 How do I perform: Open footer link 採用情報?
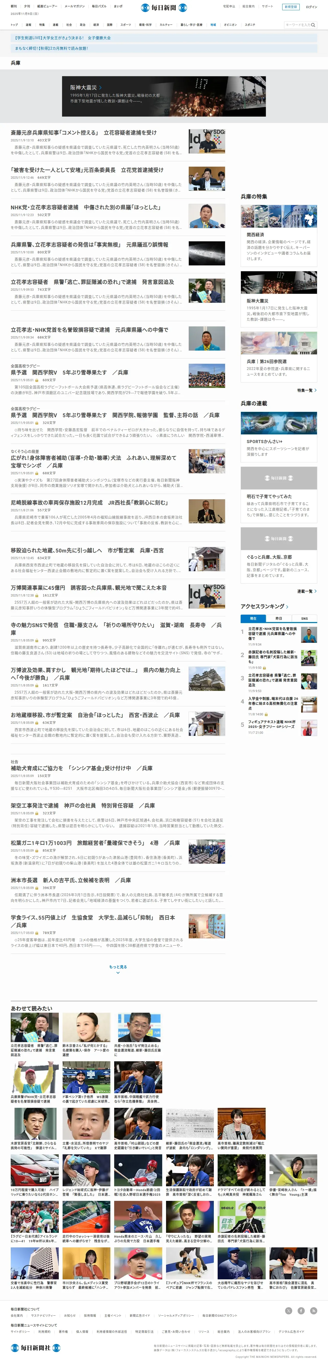point(90,1316)
